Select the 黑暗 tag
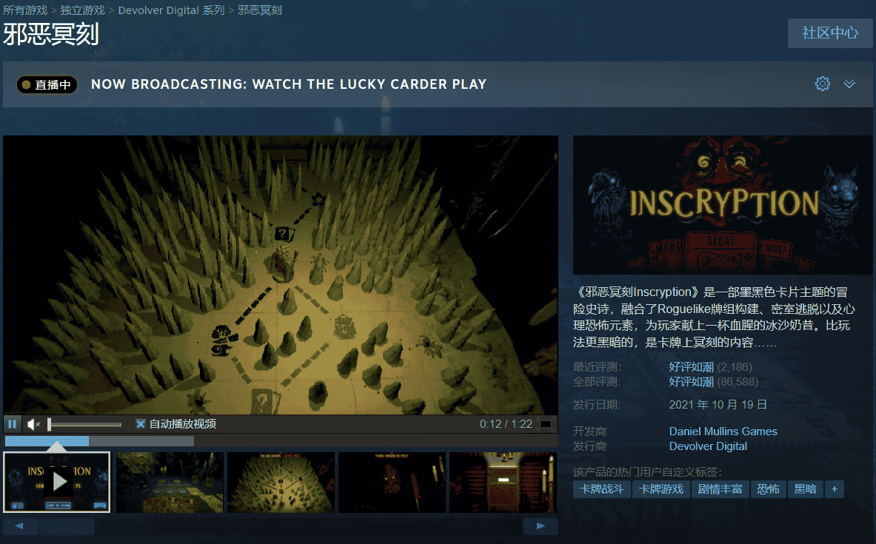876x544 pixels. tap(805, 489)
